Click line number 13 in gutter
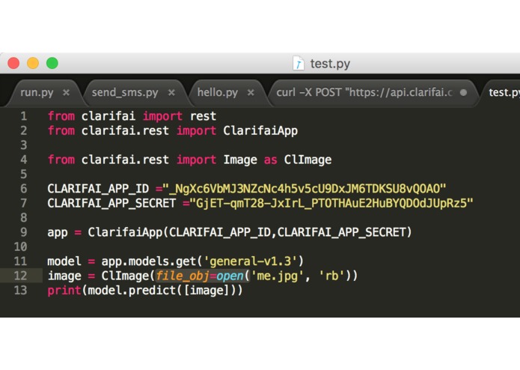 pos(20,291)
